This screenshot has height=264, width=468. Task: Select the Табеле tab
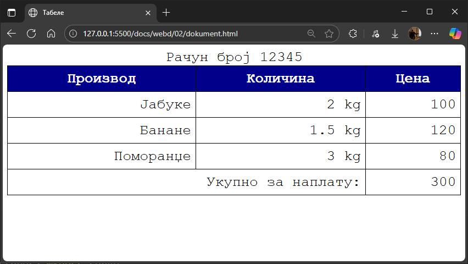point(82,12)
